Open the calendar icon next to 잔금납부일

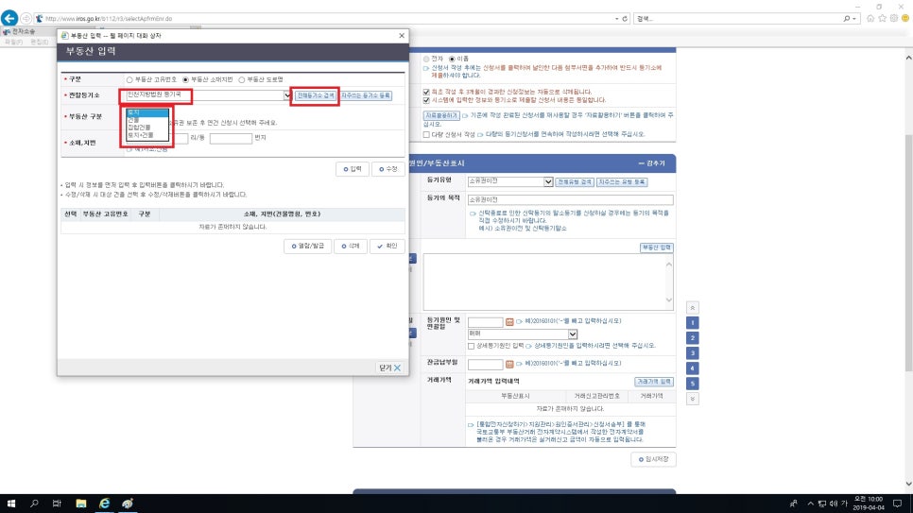click(509, 364)
